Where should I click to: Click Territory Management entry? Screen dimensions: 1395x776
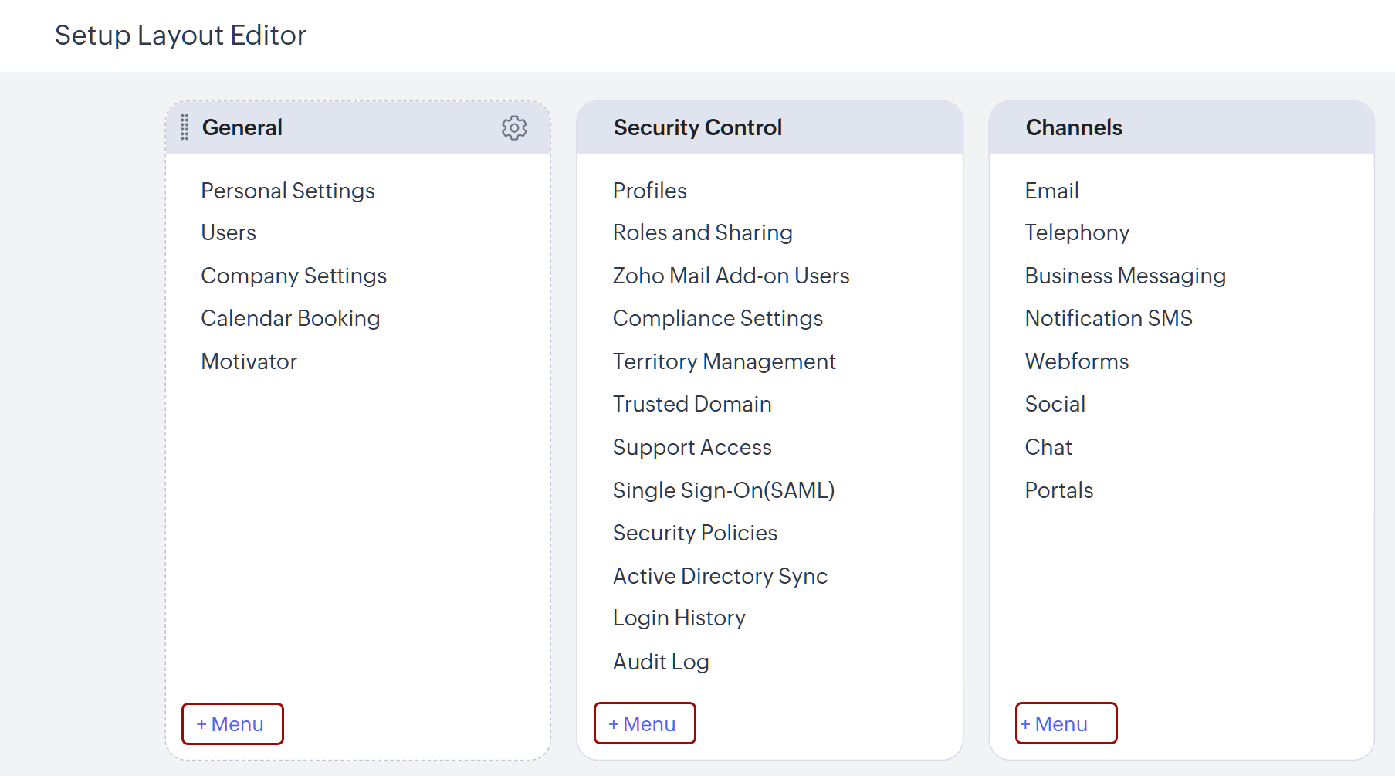(723, 361)
